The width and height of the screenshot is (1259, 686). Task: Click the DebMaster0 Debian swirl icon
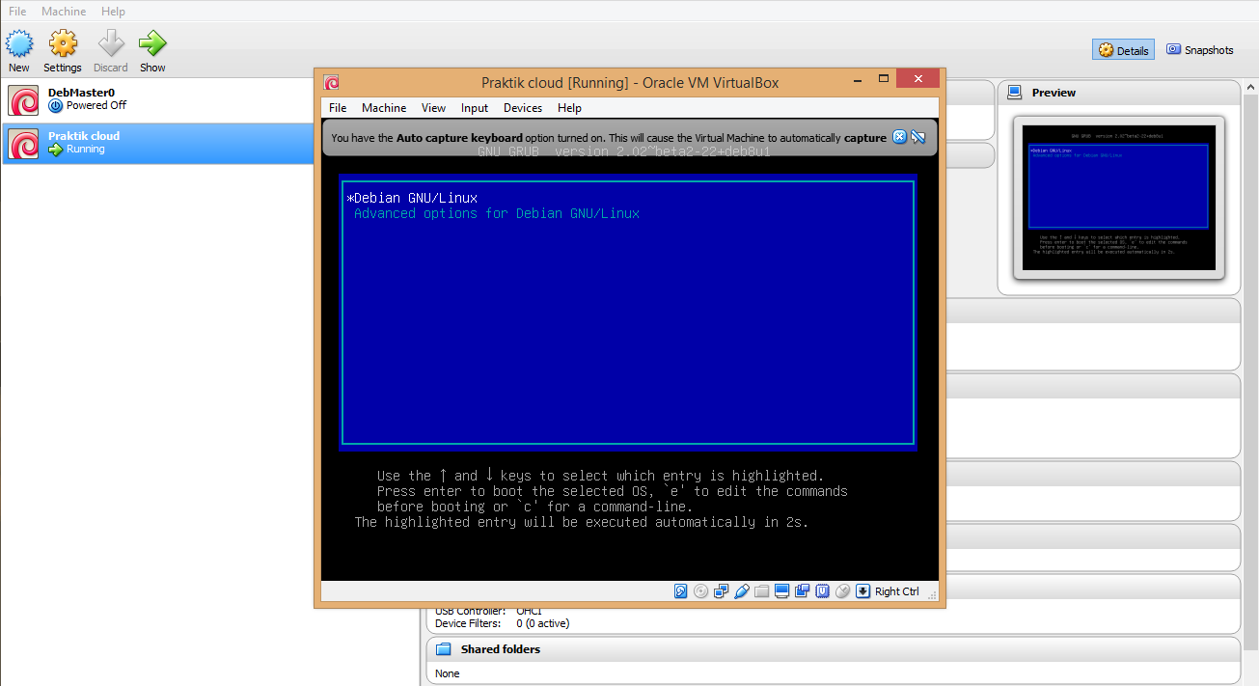pos(23,100)
